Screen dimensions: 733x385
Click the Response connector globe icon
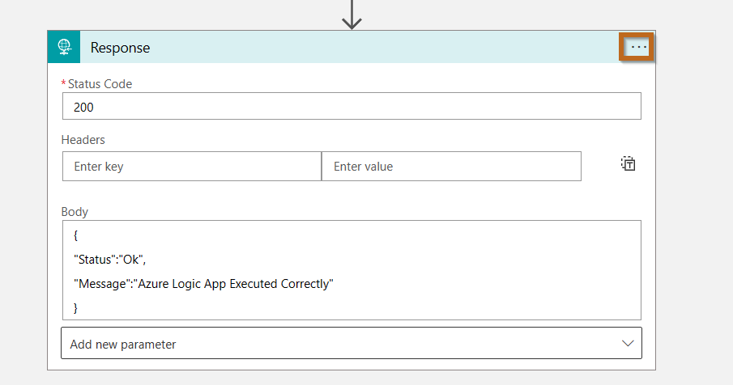click(x=64, y=47)
